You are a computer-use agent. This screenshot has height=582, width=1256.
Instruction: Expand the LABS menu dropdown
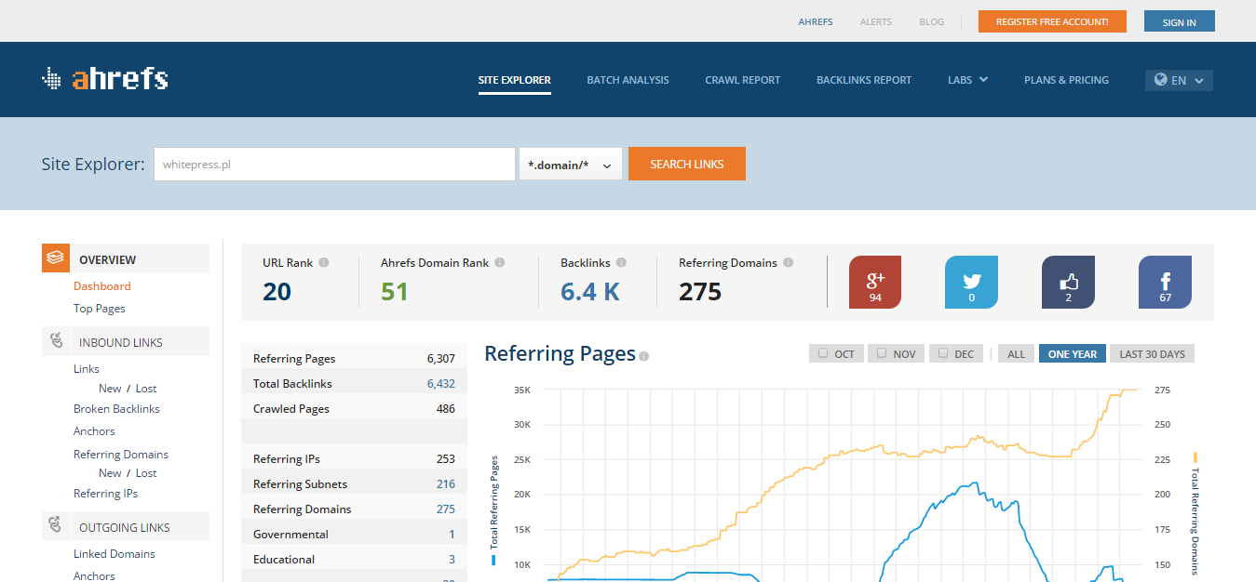coord(967,80)
